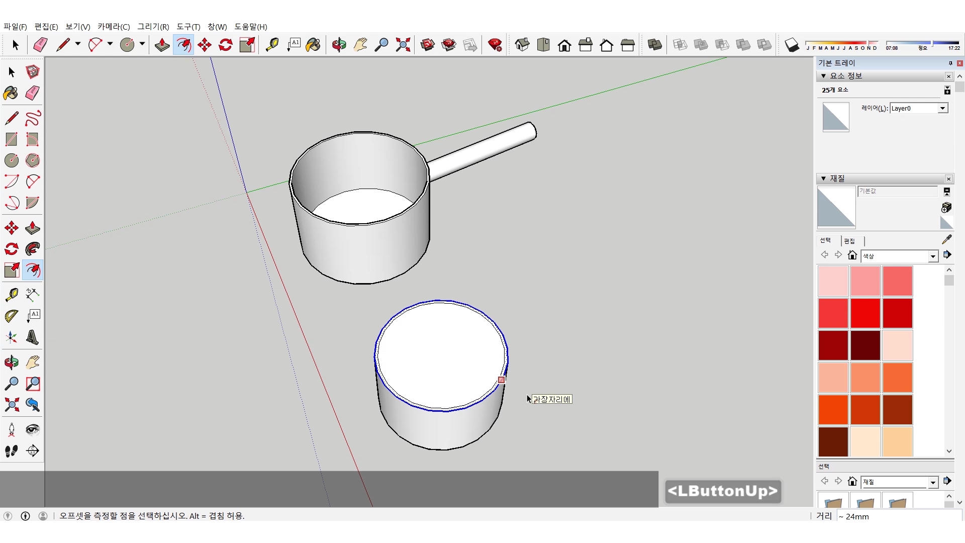Click the Zoom Extents icon in top toolbar
Screen dimensions: 965x543
403,45
